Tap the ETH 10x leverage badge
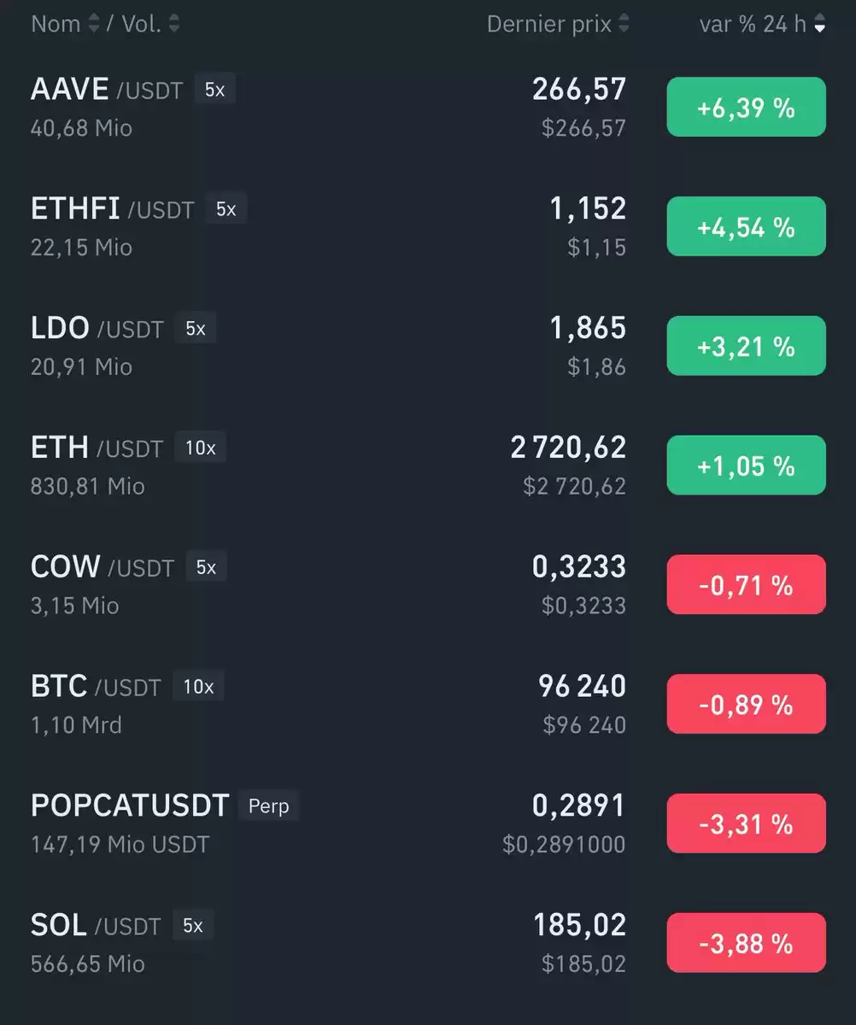856x1025 pixels. (201, 448)
